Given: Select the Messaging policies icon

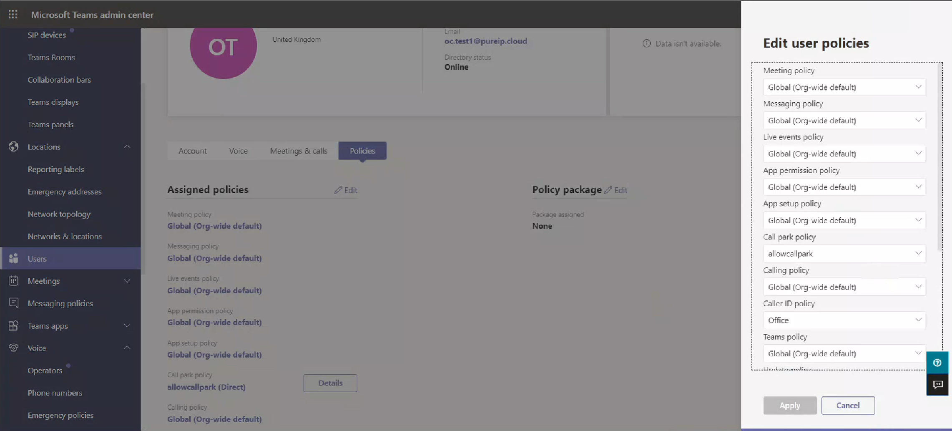Looking at the screenshot, I should [14, 303].
